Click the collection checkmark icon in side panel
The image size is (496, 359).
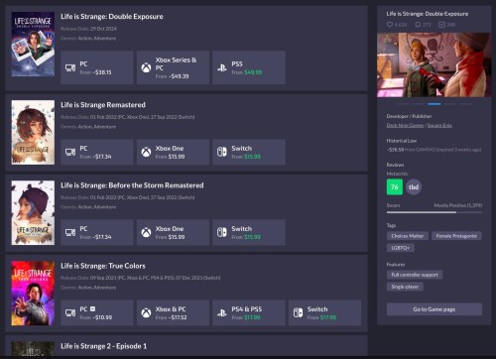click(441, 25)
